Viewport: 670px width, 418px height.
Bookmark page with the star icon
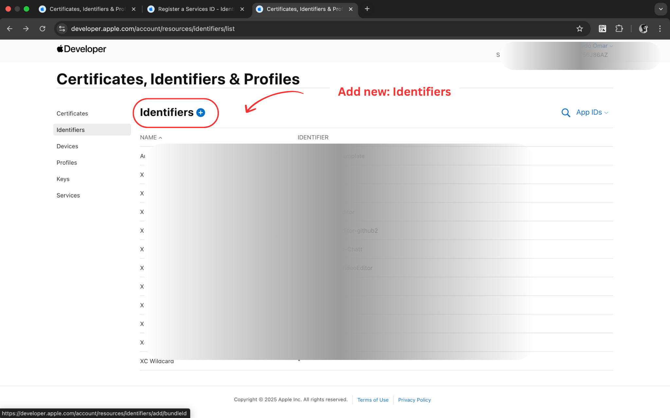[579, 29]
